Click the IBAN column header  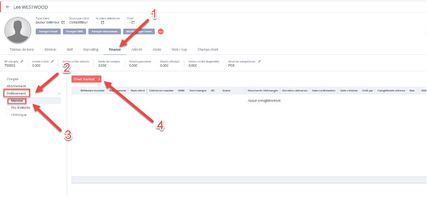182,90
